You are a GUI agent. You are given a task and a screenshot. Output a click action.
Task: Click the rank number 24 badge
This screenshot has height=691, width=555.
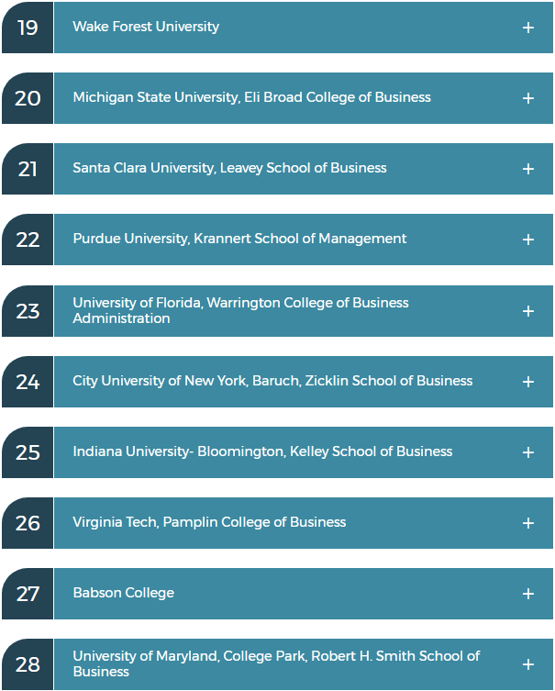coord(28,382)
